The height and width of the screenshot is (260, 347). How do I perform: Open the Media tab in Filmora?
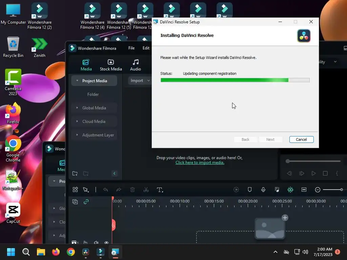point(86,65)
